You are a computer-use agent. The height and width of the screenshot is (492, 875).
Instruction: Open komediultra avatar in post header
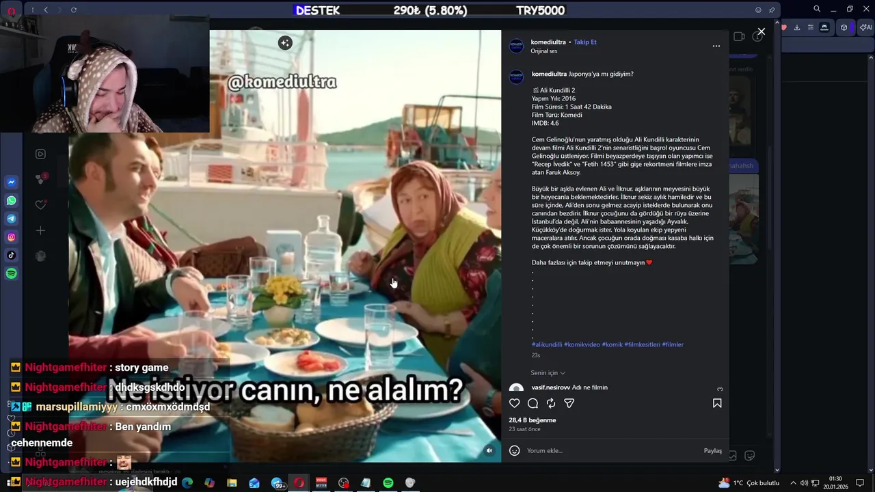[x=517, y=46]
